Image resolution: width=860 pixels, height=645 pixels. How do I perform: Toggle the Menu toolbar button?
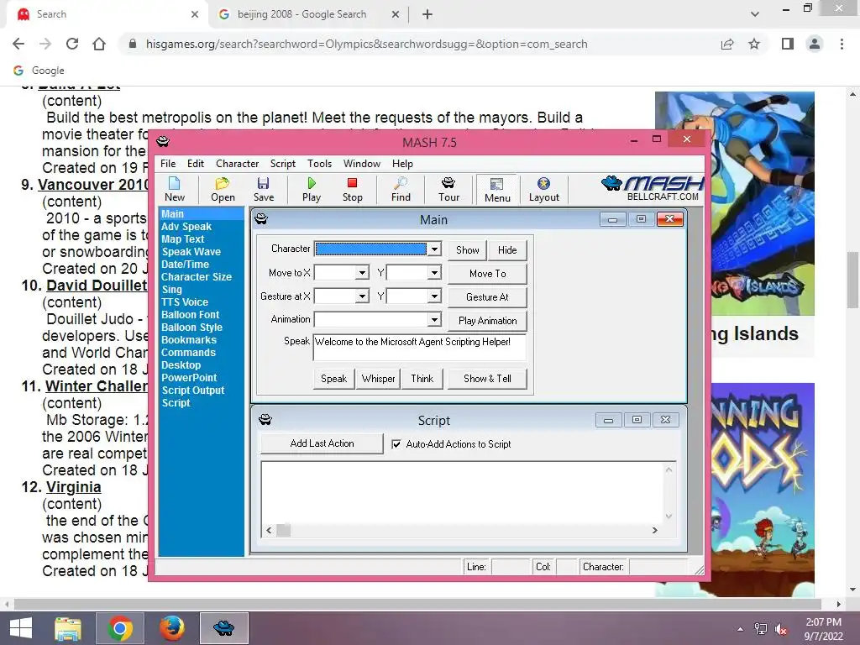[497, 190]
